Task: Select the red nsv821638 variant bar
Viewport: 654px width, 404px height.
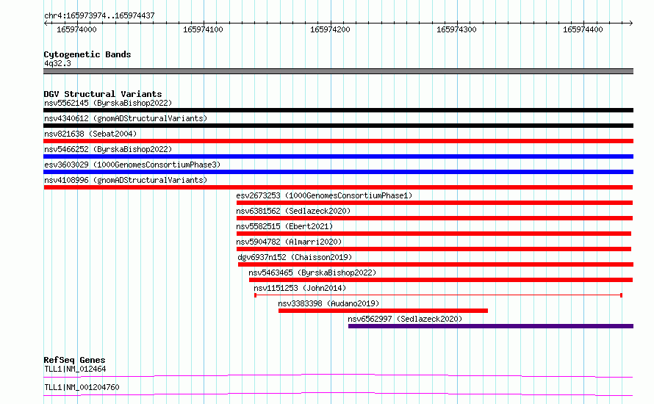Action: pos(338,141)
